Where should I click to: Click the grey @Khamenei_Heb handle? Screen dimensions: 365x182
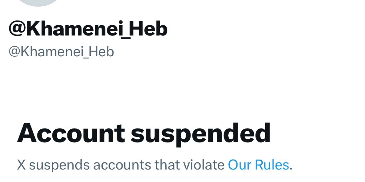click(x=61, y=52)
